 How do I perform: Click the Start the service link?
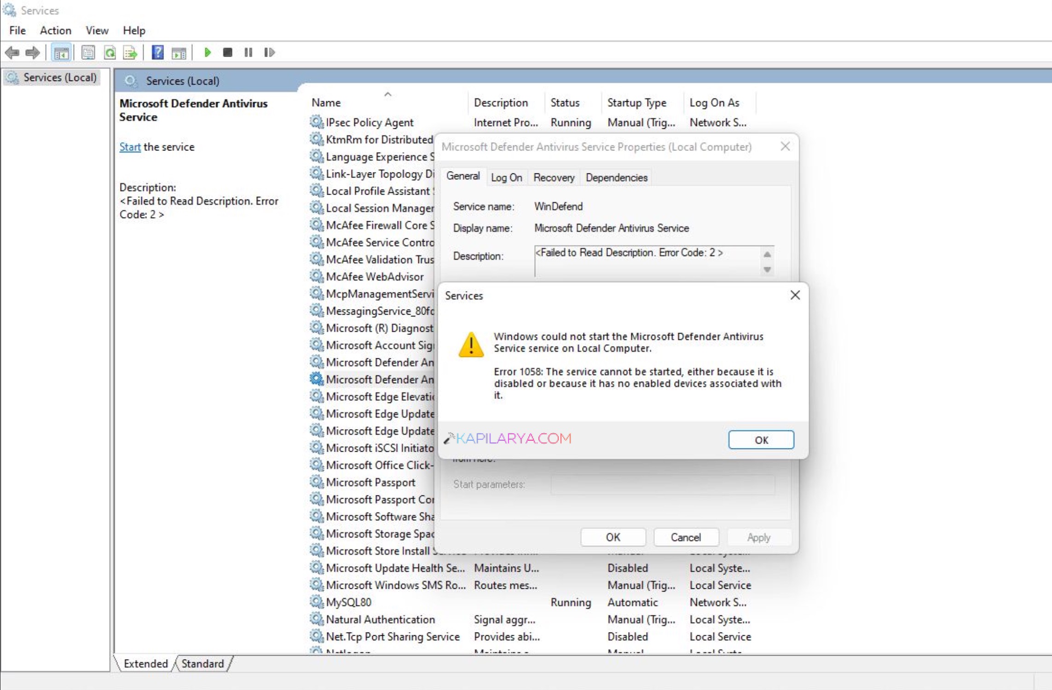coord(129,147)
